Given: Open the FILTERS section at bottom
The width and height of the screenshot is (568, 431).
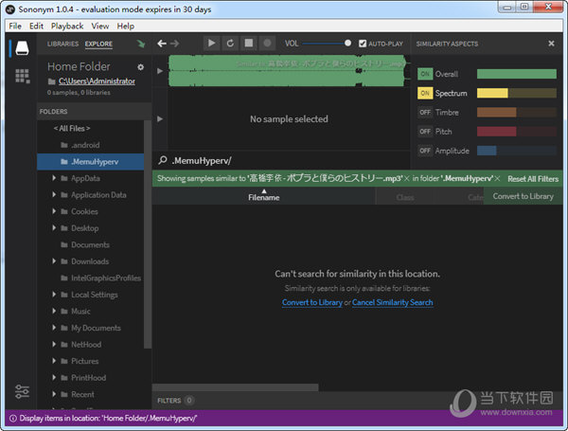Looking at the screenshot, I should point(175,401).
